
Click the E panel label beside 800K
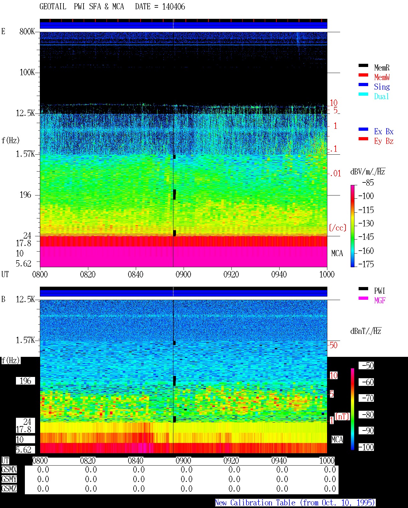[3, 31]
